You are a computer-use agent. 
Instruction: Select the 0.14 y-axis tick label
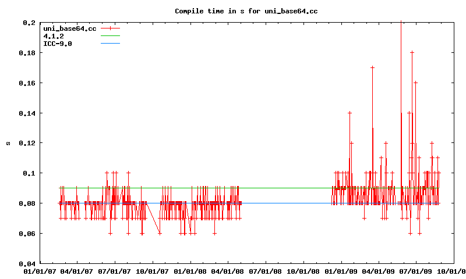(27, 113)
